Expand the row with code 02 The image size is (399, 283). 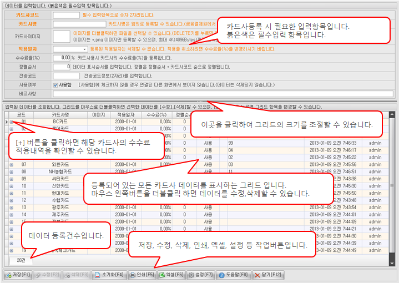pyautogui.click(x=12, y=129)
